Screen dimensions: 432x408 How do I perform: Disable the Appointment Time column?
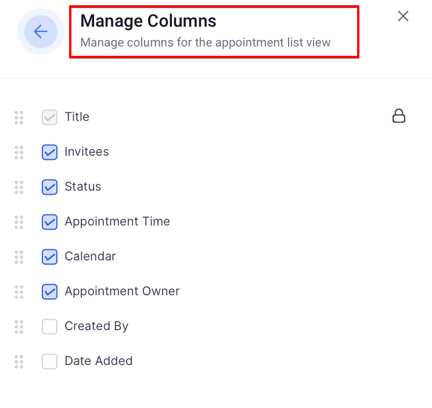point(50,222)
